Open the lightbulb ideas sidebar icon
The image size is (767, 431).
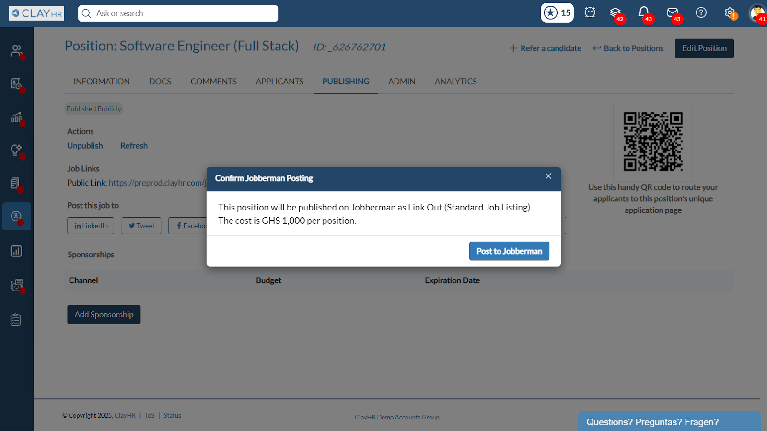pos(16,150)
